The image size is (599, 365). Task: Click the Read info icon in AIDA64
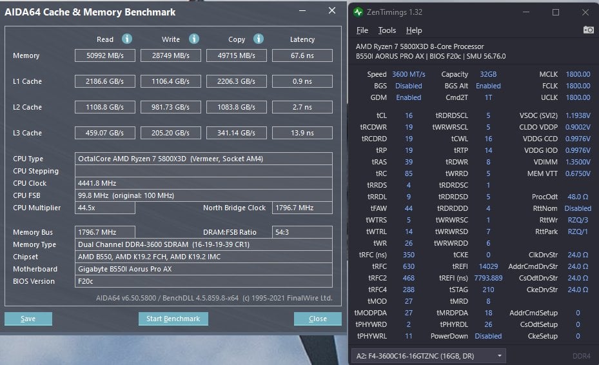pyautogui.click(x=127, y=39)
